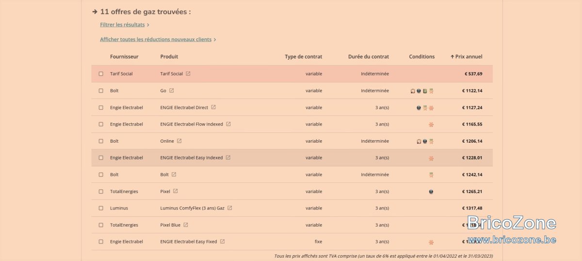Open ENGIE Electrabel Easy Indexed product link
Screen dimensions: 582x261
pyautogui.click(x=192, y=158)
